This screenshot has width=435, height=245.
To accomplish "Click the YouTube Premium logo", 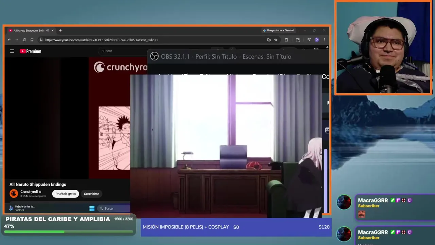I will [x=31, y=51].
